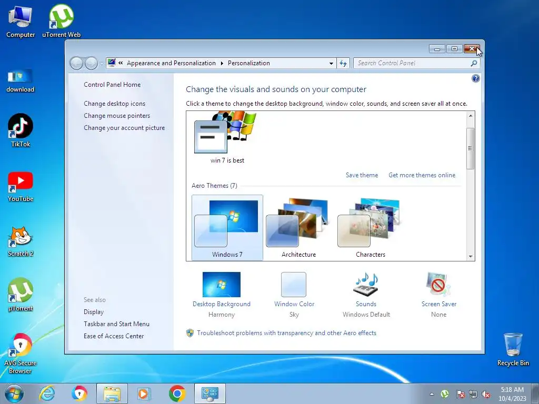The width and height of the screenshot is (539, 404).
Task: Expand the address bar chevron before Appearance
Action: (121, 63)
